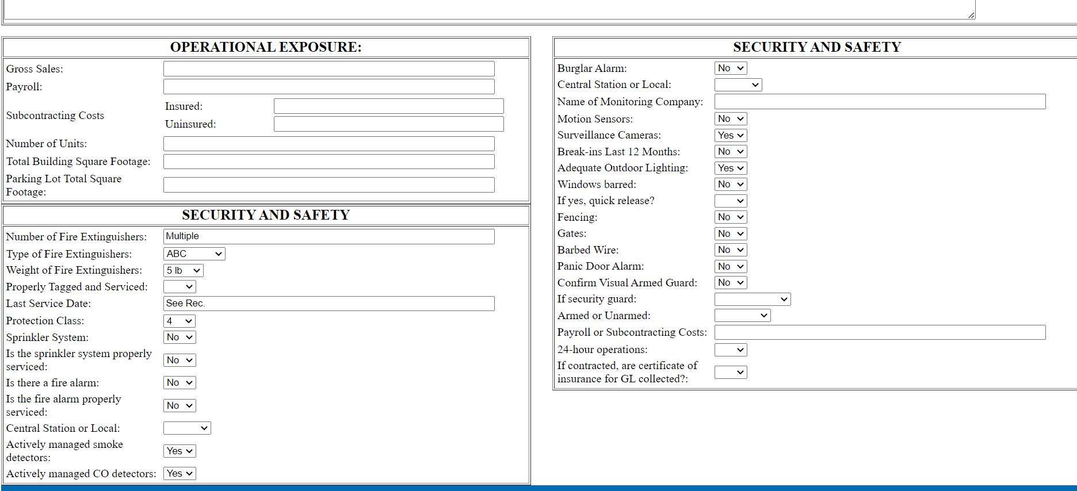Open Confirm Visual Armed Guard dropdown
The image size is (1077, 491).
point(731,282)
